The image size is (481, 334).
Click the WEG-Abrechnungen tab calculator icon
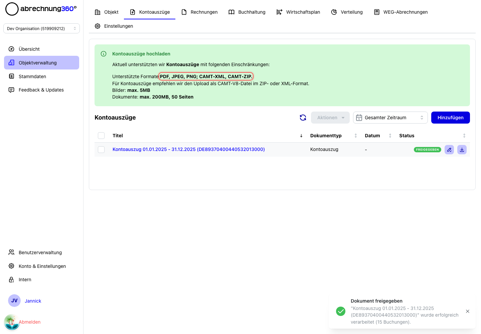[377, 12]
